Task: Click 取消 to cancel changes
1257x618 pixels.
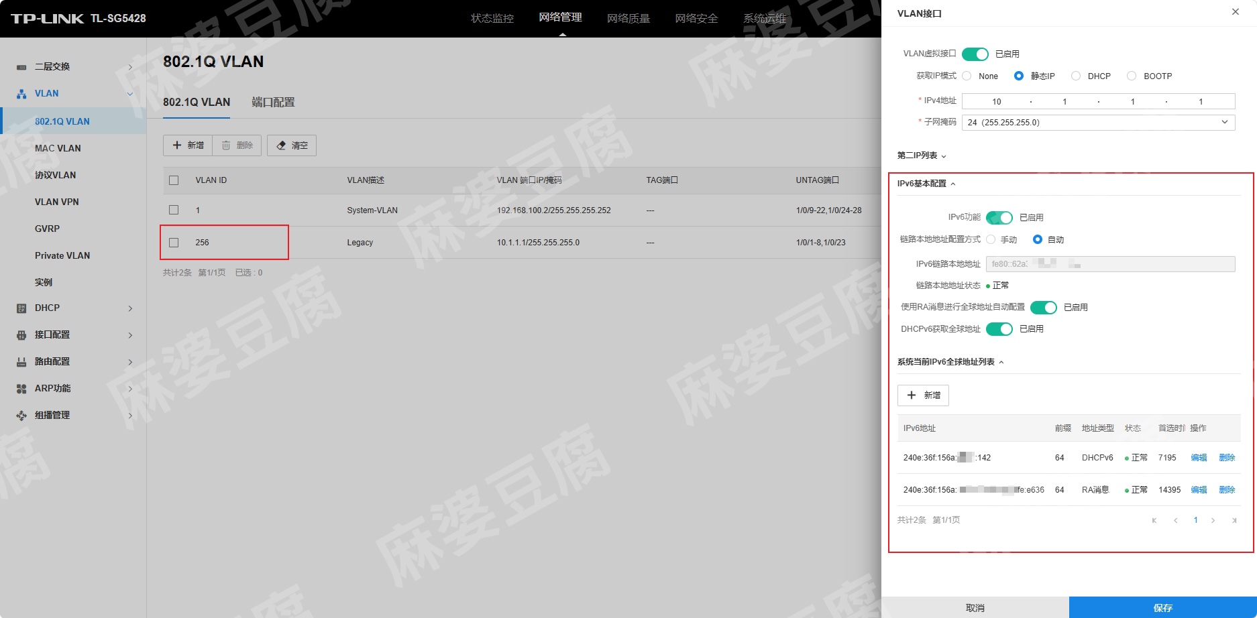Action: [975, 608]
